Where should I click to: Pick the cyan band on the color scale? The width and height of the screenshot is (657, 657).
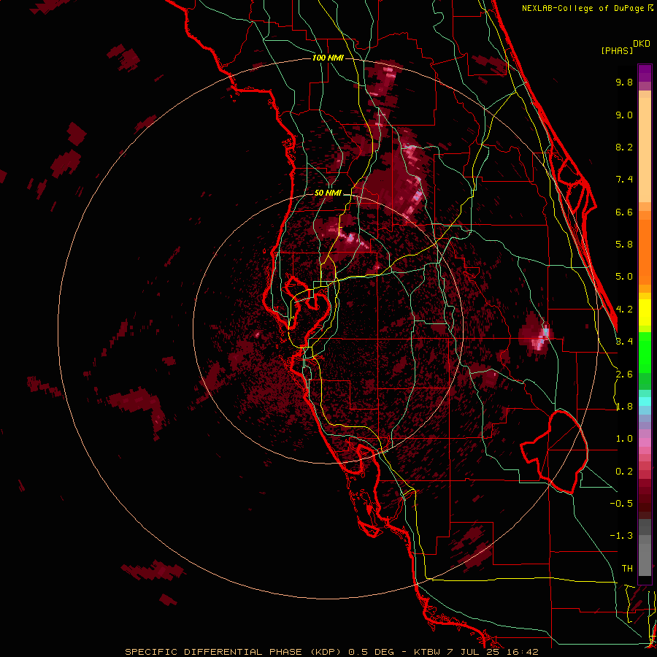click(645, 401)
